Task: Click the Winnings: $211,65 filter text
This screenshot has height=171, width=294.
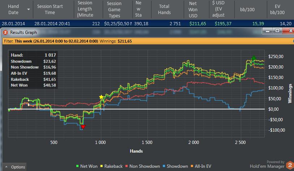Action: click(x=116, y=41)
